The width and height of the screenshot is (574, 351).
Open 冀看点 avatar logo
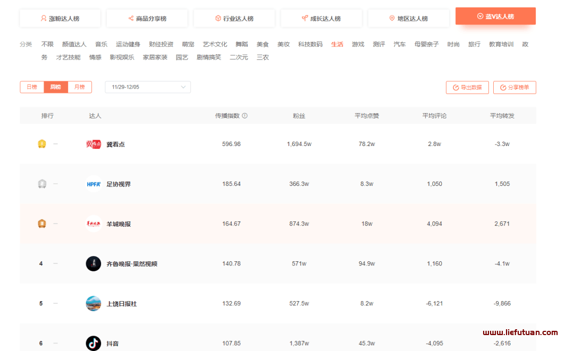94,144
